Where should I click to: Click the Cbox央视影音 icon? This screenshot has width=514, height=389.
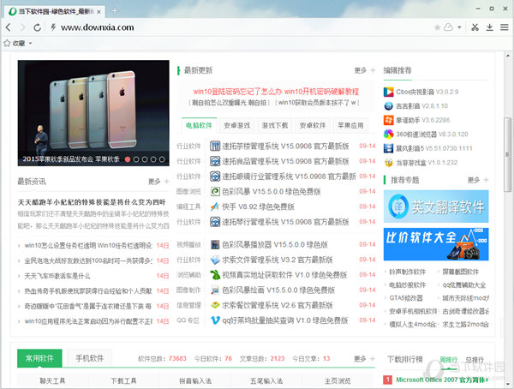click(x=388, y=92)
